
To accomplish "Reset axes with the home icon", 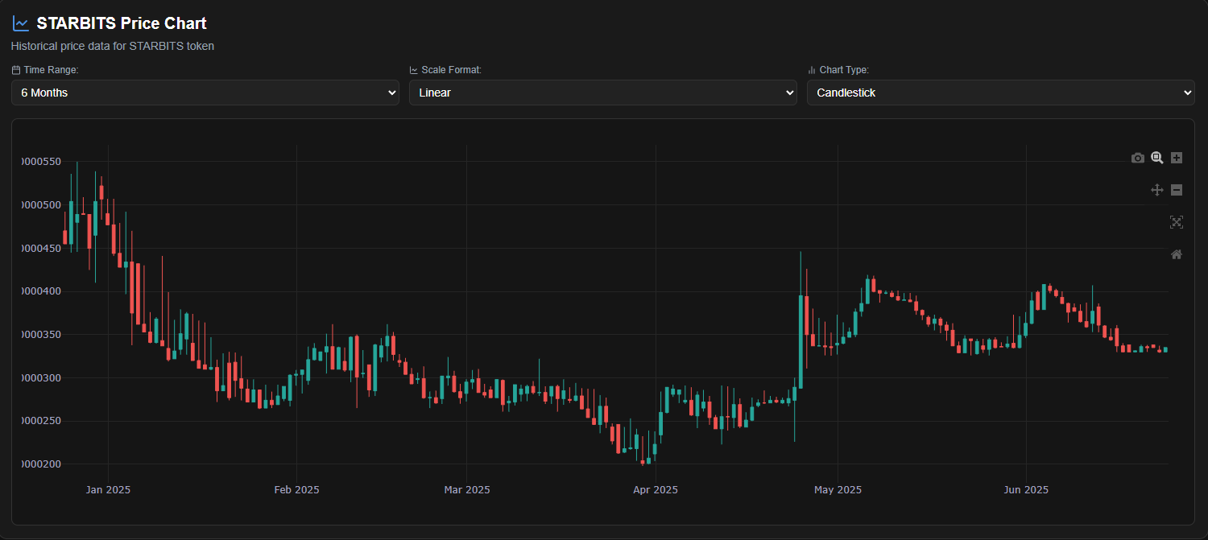I will 1177,254.
